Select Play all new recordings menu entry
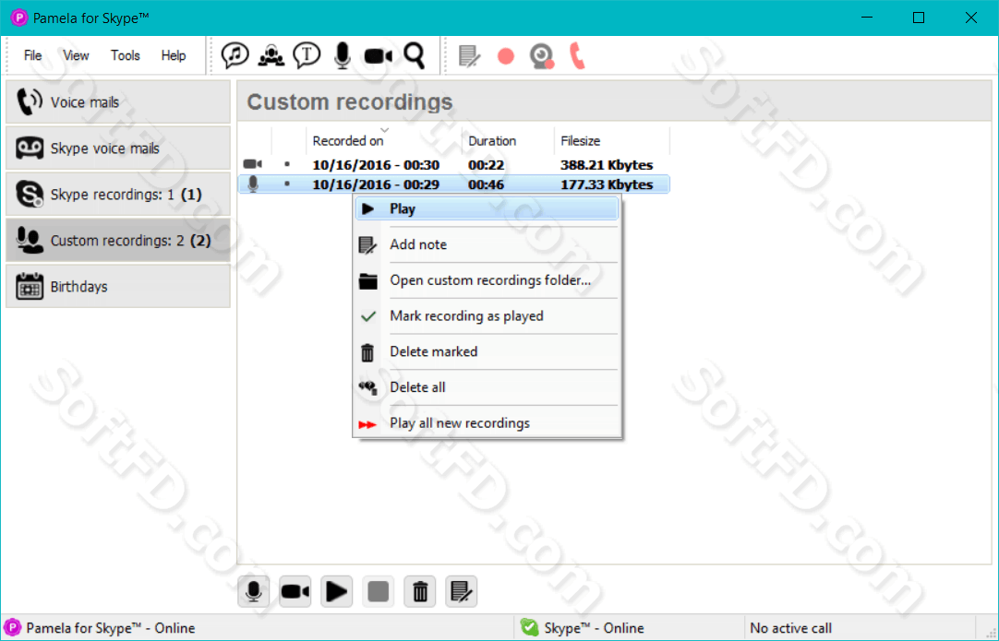999x641 pixels. 487,422
